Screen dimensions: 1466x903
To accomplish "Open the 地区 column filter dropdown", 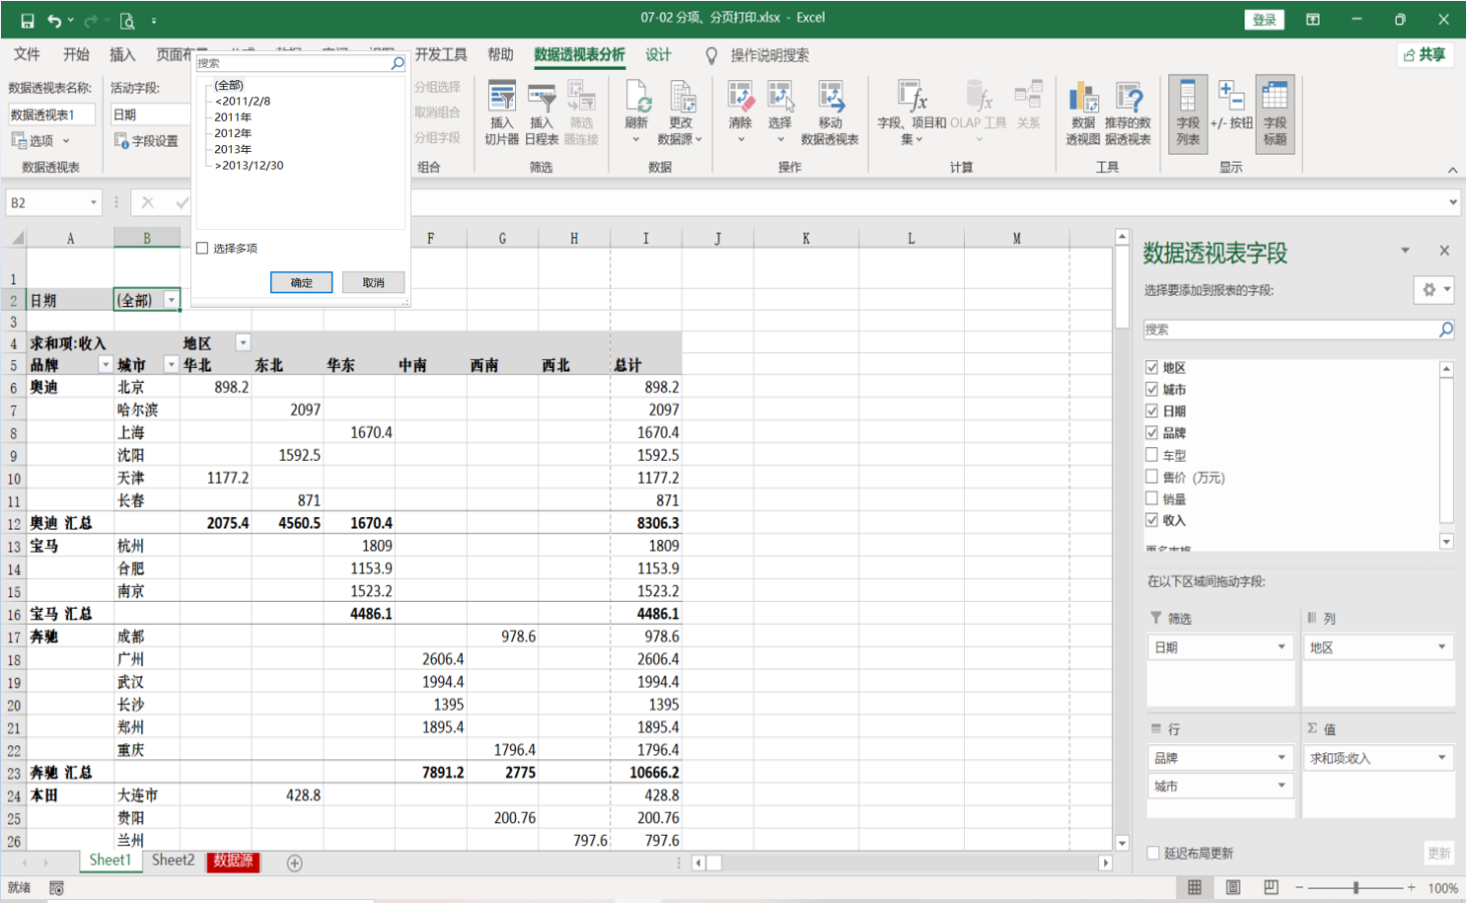I will (243, 342).
